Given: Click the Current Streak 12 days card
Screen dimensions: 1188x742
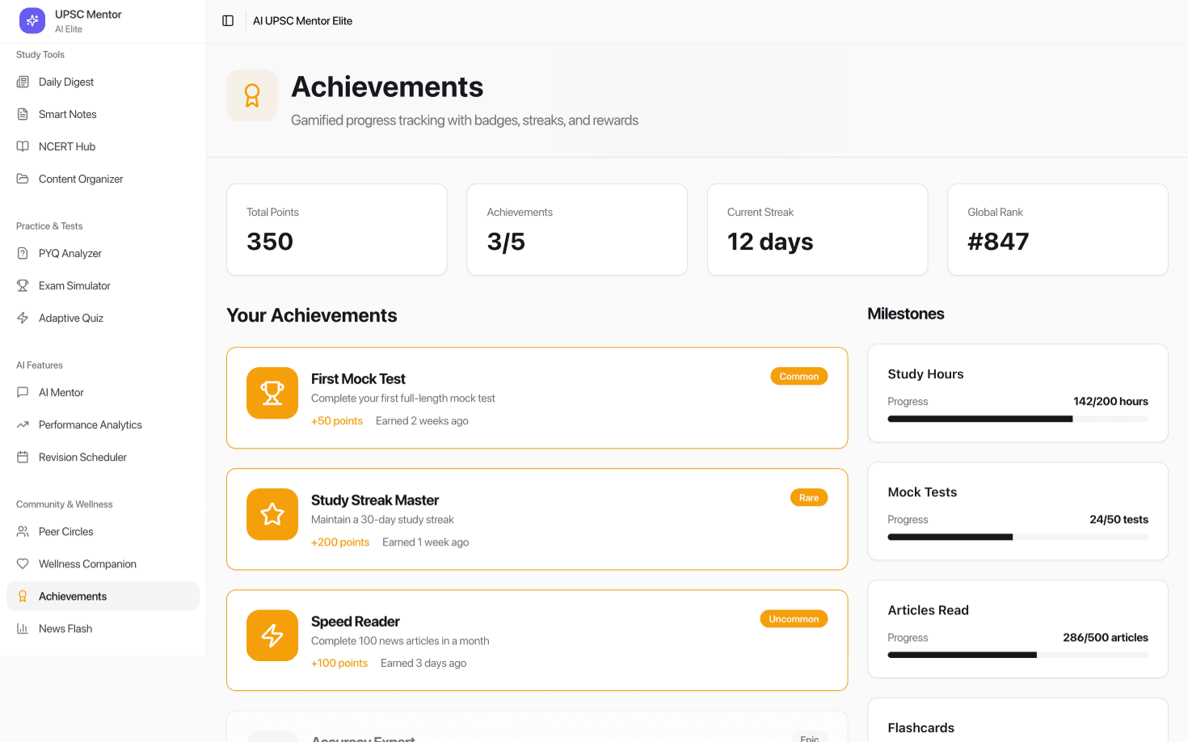Looking at the screenshot, I should coord(817,230).
